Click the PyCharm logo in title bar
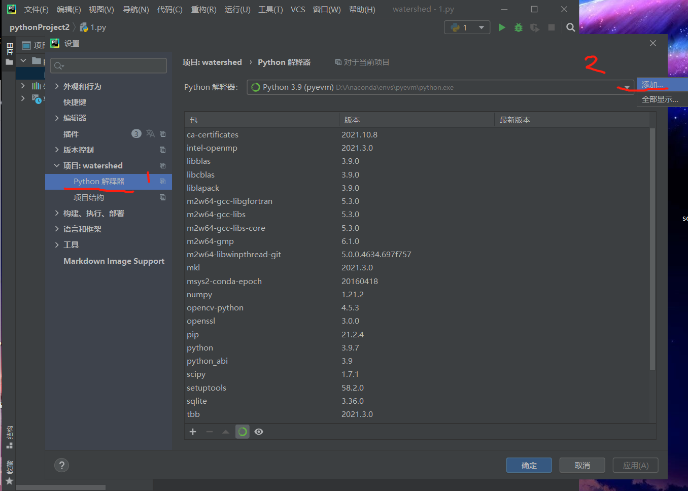The height and width of the screenshot is (491, 688). tap(11, 9)
